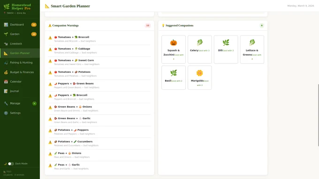Click warning icon for Peppers + Broccoli

tap(50, 96)
